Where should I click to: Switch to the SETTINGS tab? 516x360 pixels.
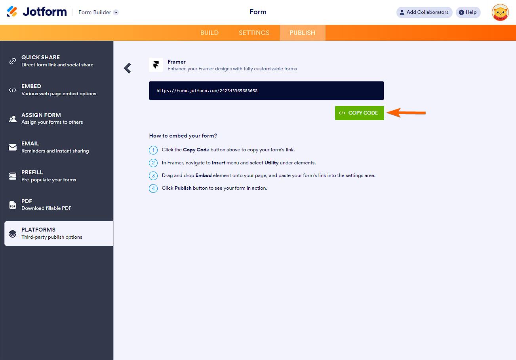254,33
